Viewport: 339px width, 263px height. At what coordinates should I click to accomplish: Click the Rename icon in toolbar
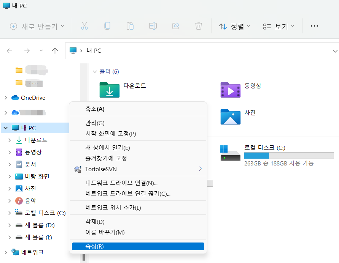click(153, 26)
